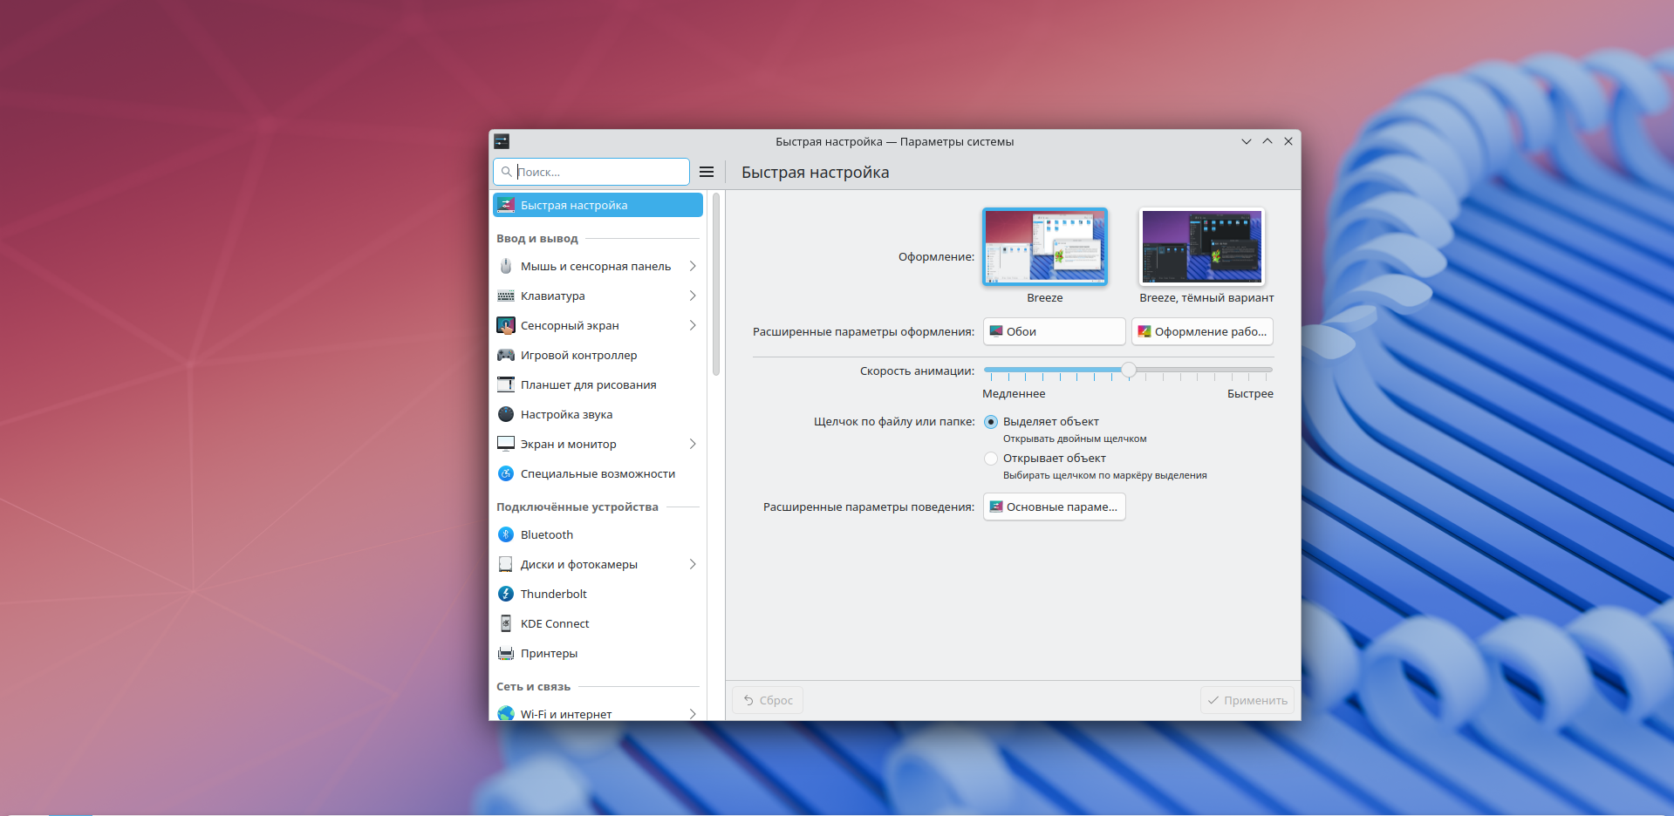Screen dimensions: 1674x816
Task: Click the sidebar vertical scrollbar
Action: (716, 284)
